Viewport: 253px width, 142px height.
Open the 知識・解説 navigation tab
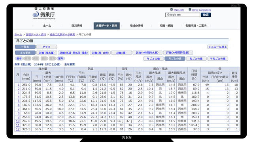[x=166, y=26]
